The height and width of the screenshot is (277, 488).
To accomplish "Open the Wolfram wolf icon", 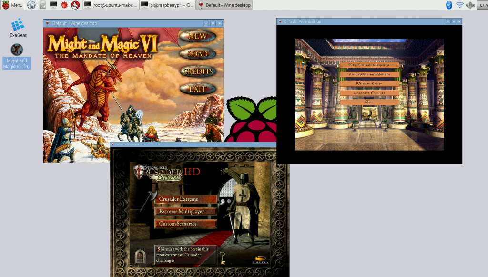I will (x=75, y=5).
